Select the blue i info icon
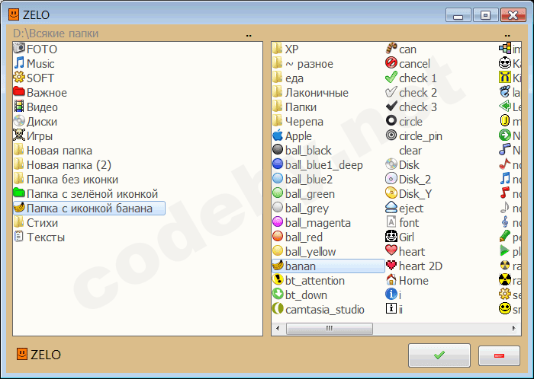Image resolution: width=534 pixels, height=379 pixels. (391, 295)
